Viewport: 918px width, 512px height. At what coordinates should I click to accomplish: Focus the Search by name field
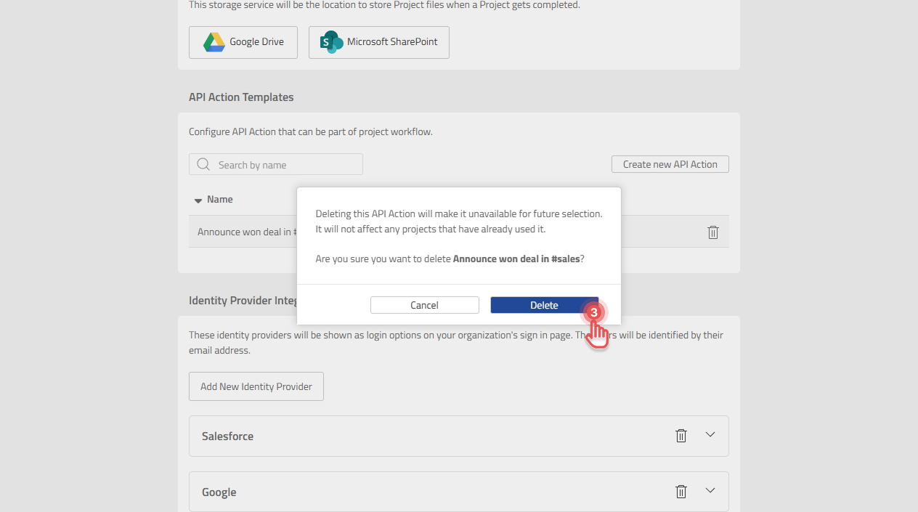(276, 165)
